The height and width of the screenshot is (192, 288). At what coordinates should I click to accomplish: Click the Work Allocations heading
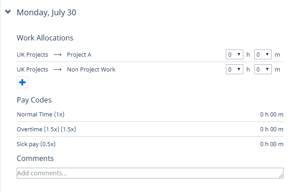[45, 38]
